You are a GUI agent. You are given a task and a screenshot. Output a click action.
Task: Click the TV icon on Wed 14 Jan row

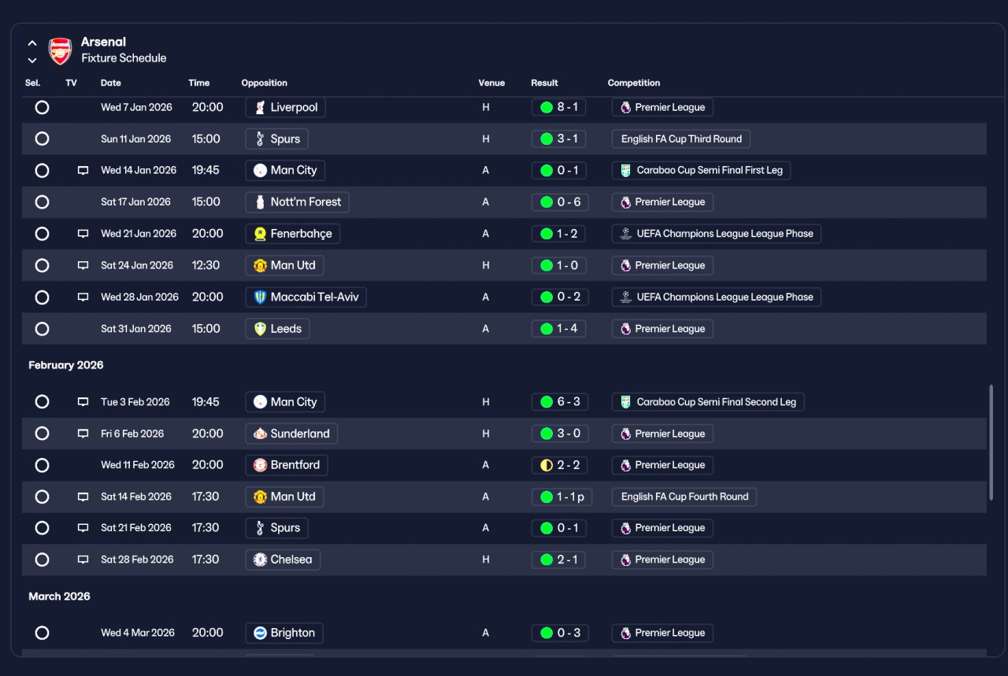83,171
